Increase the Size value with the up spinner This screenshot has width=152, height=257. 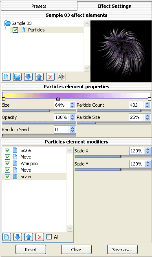pyautogui.click(x=72, y=103)
